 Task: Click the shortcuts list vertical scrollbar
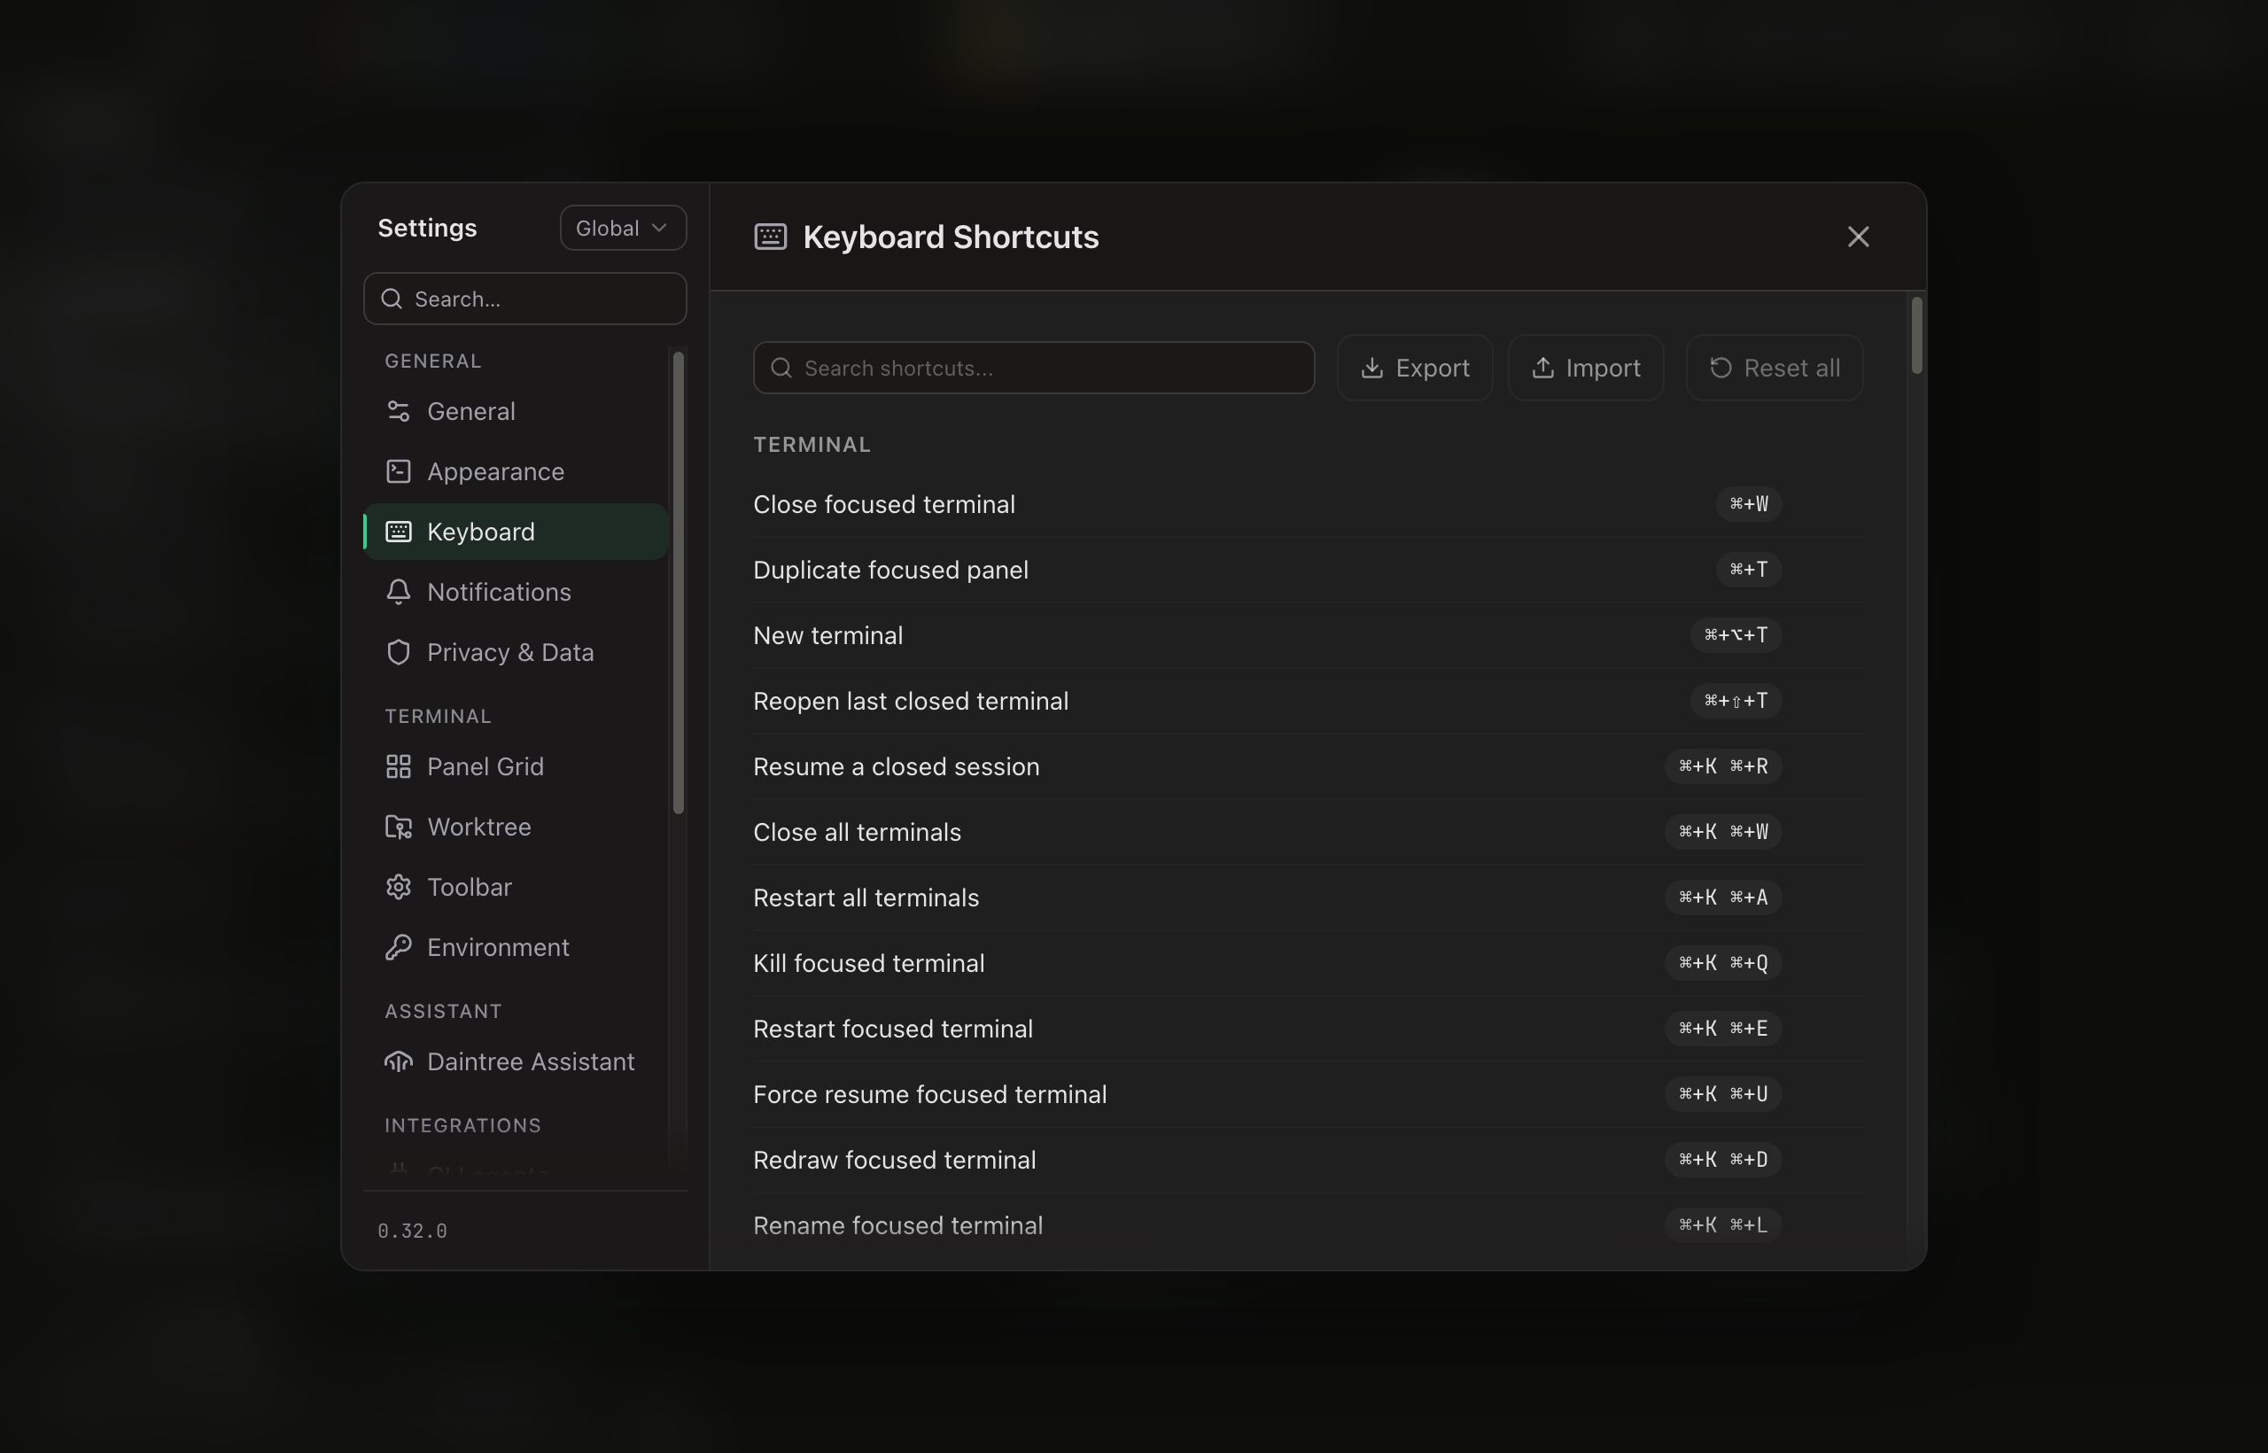click(1915, 336)
